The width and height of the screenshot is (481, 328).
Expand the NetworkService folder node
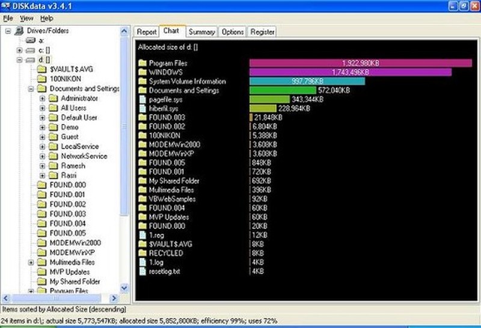coord(42,156)
